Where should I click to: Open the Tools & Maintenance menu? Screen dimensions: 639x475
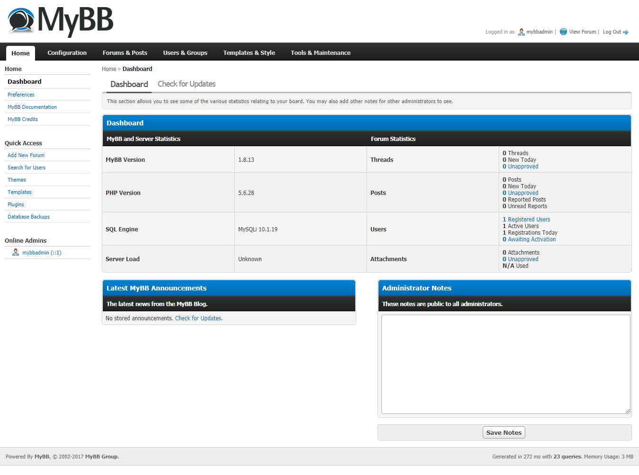[321, 53]
